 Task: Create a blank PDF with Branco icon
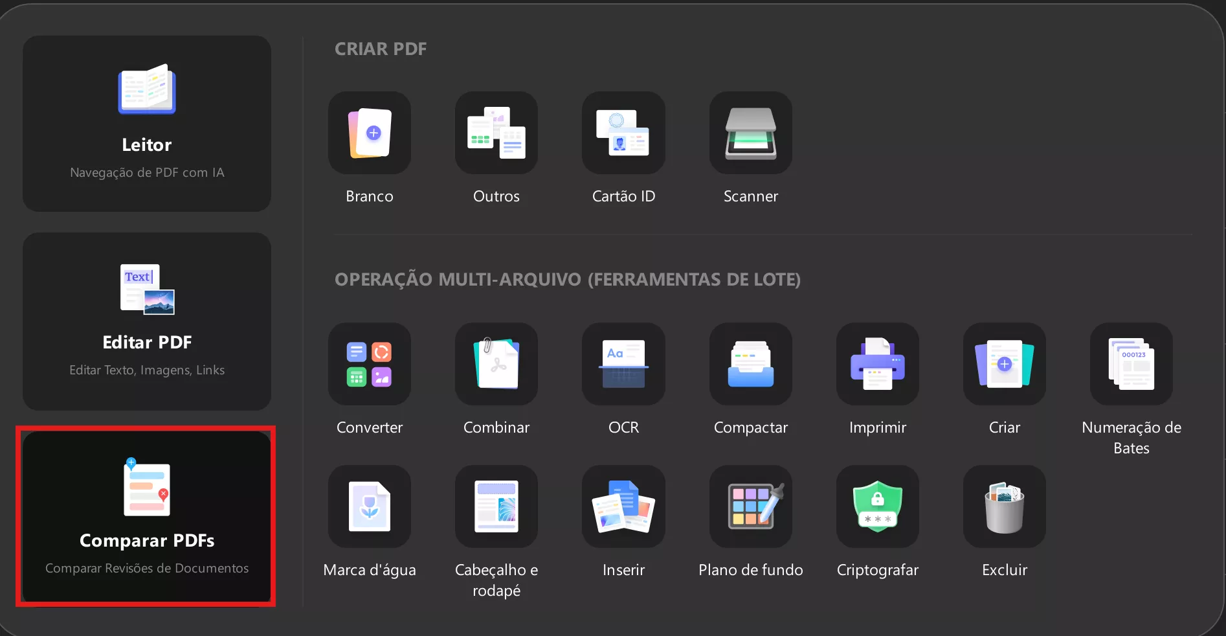[x=370, y=133]
